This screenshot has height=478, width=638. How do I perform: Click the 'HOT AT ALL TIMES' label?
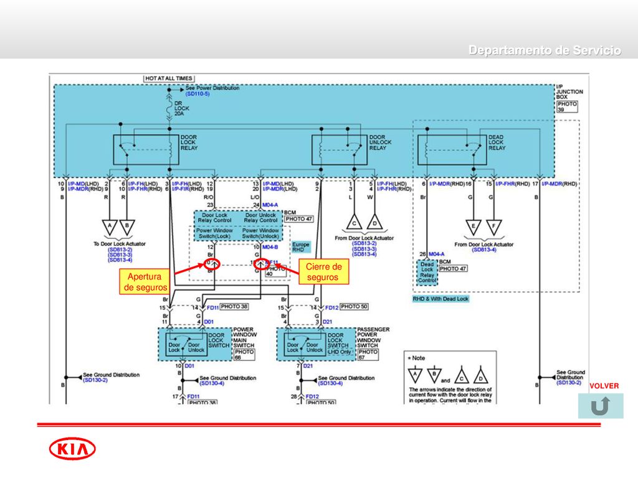pos(169,78)
